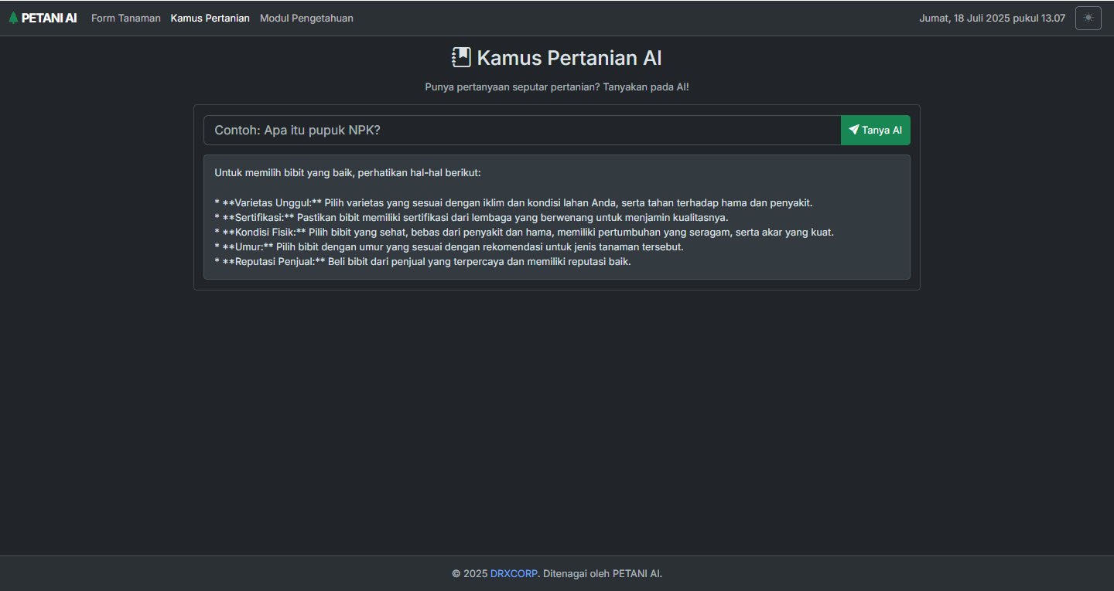Click the Kamus Pertanian AI heading text
Viewport: 1114px width, 591px height.
(x=569, y=58)
